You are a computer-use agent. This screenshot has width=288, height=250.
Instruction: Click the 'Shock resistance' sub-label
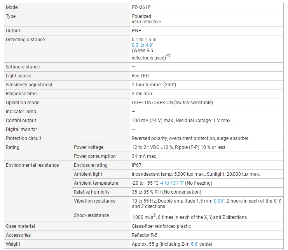pos(91,215)
